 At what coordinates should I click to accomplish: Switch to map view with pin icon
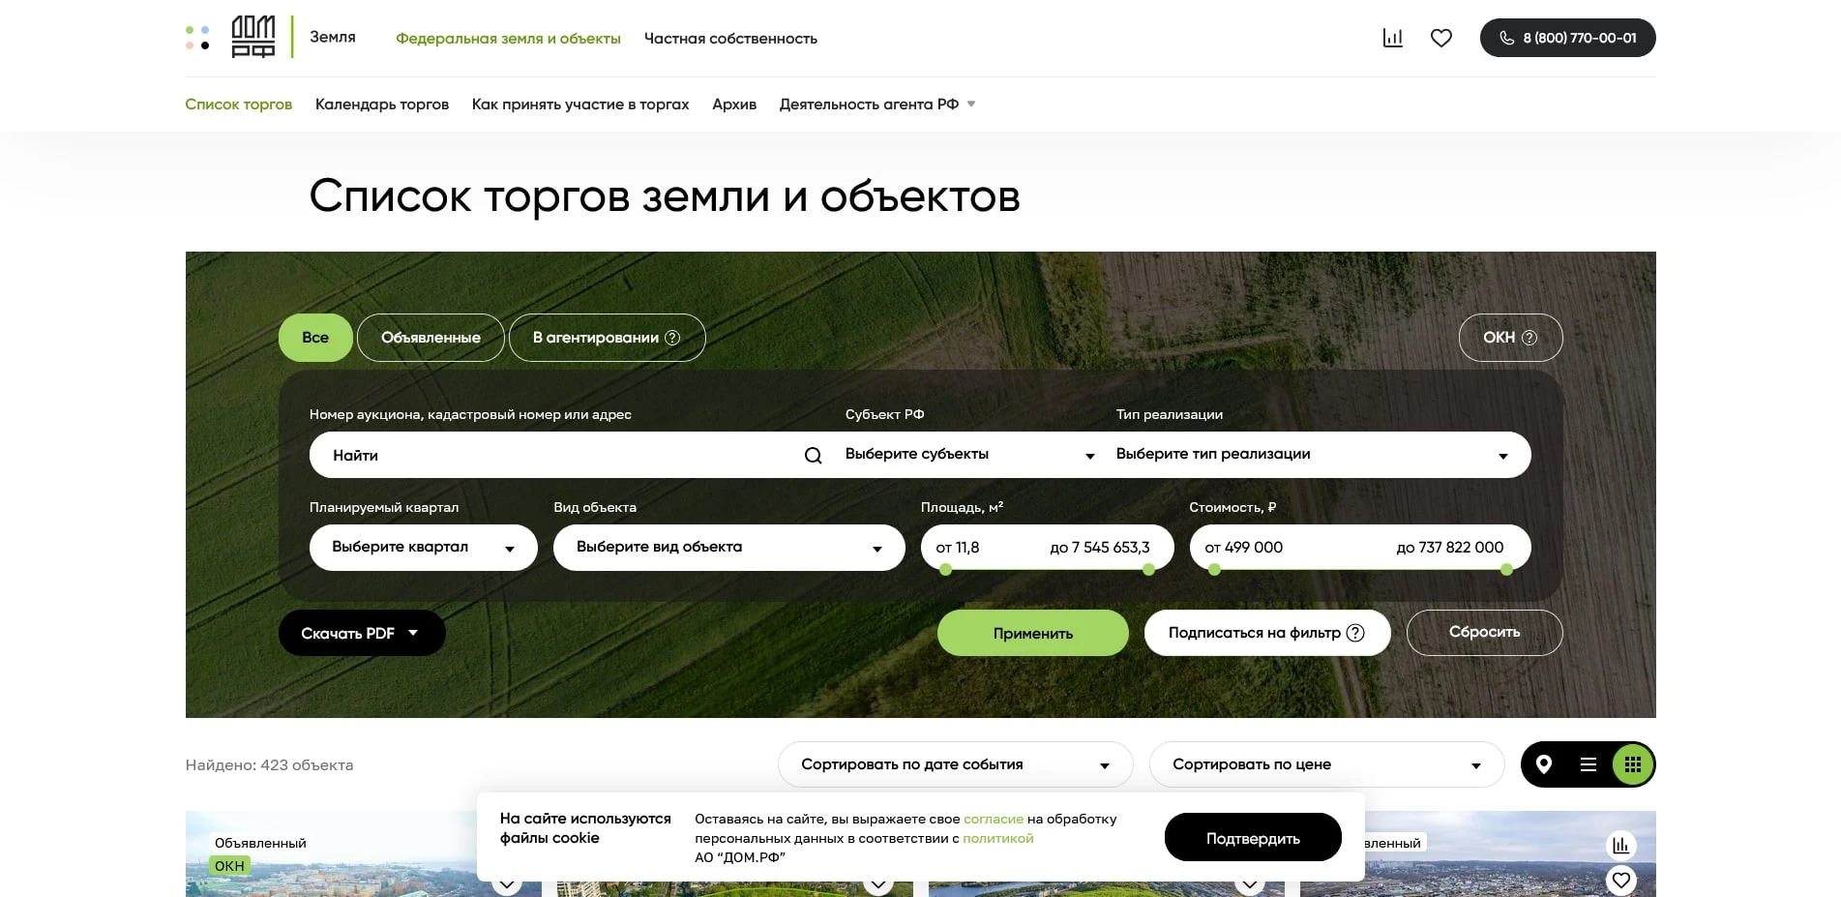(1543, 764)
